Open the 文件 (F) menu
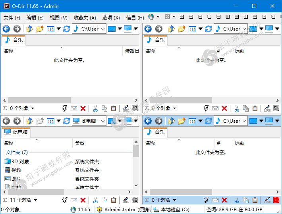 (x=12, y=17)
